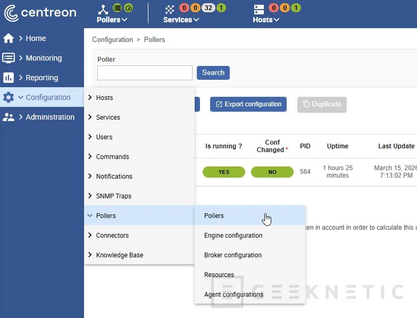Select Engine configuration in the submenu
Image resolution: width=417 pixels, height=318 pixels.
(x=250, y=235)
